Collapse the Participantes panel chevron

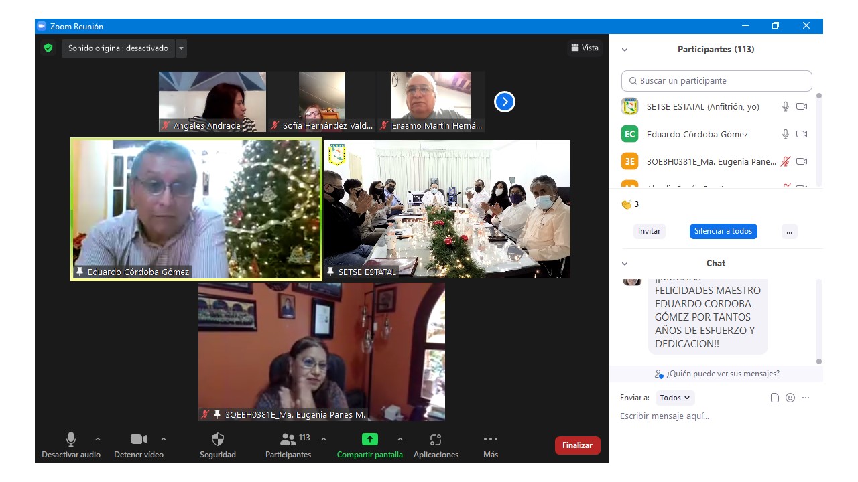625,50
